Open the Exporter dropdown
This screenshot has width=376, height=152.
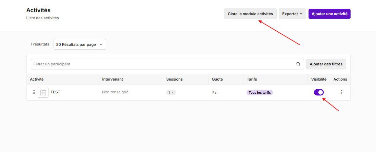(292, 14)
